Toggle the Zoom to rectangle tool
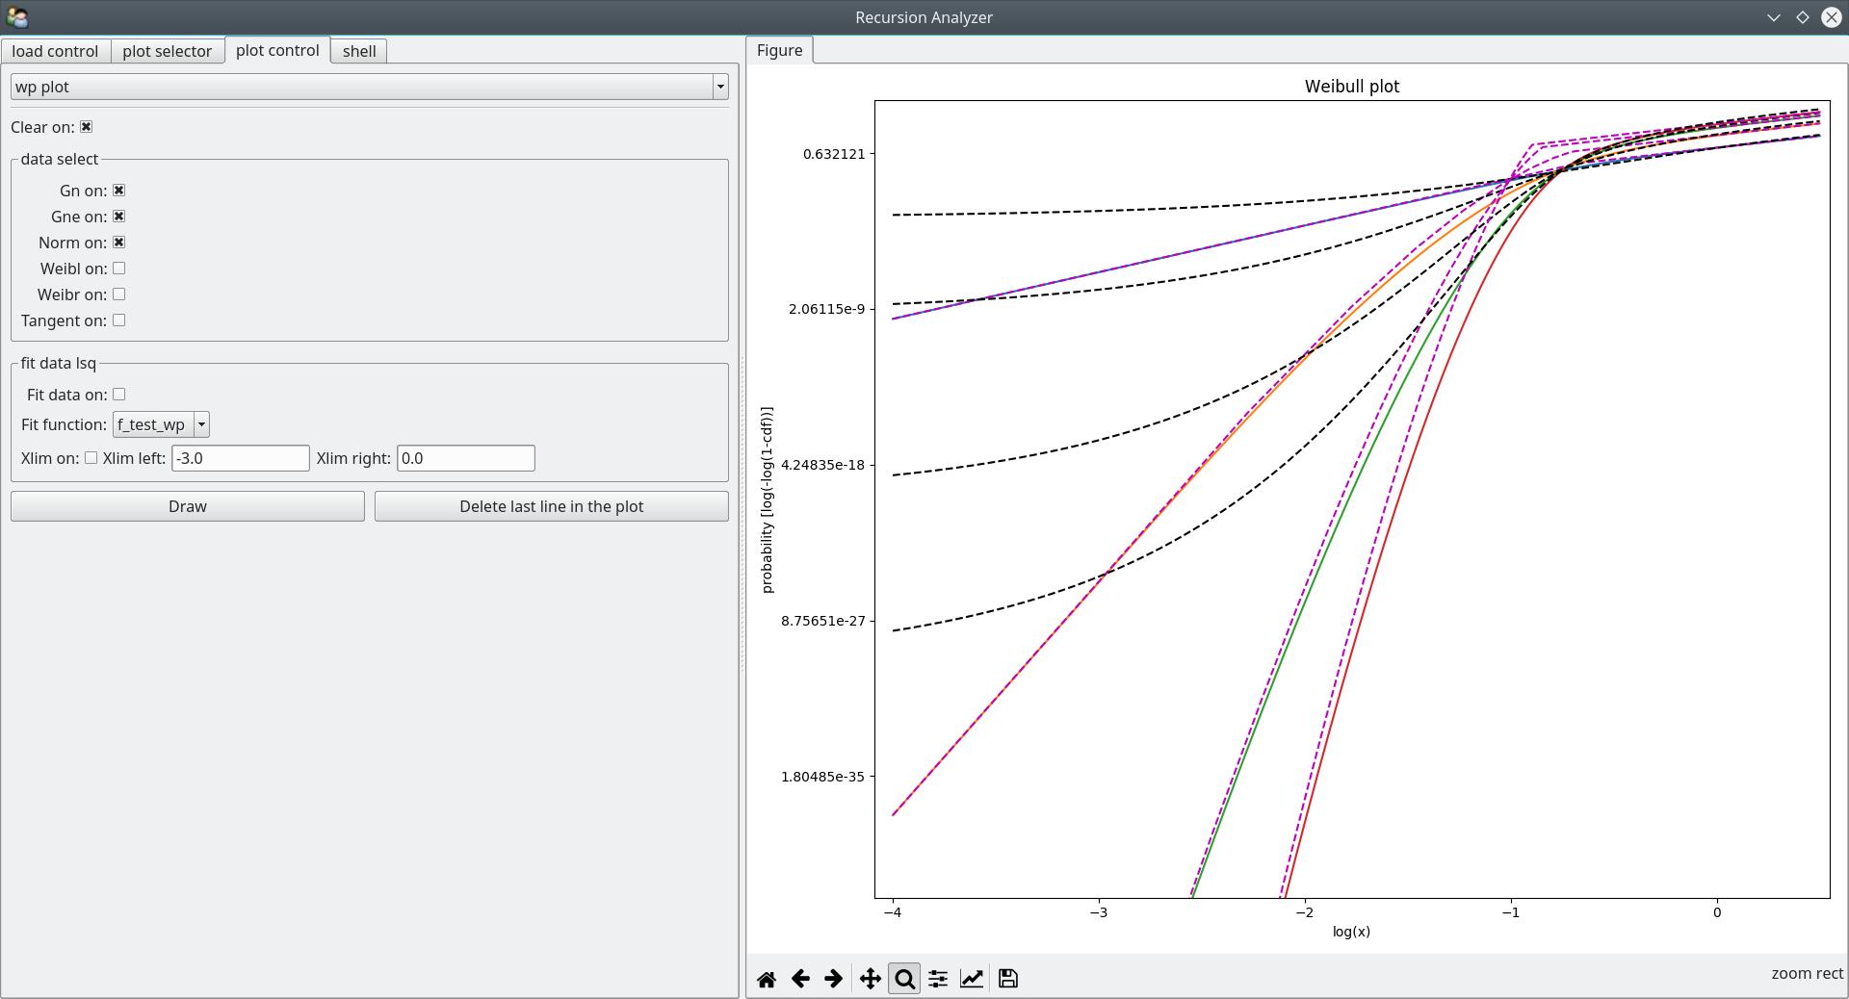Viewport: 1849px width, 999px height. tap(904, 979)
